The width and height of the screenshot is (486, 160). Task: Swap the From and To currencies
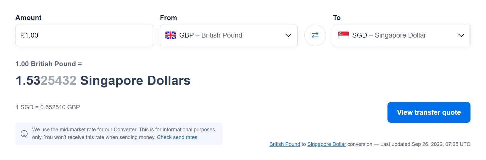tap(315, 35)
